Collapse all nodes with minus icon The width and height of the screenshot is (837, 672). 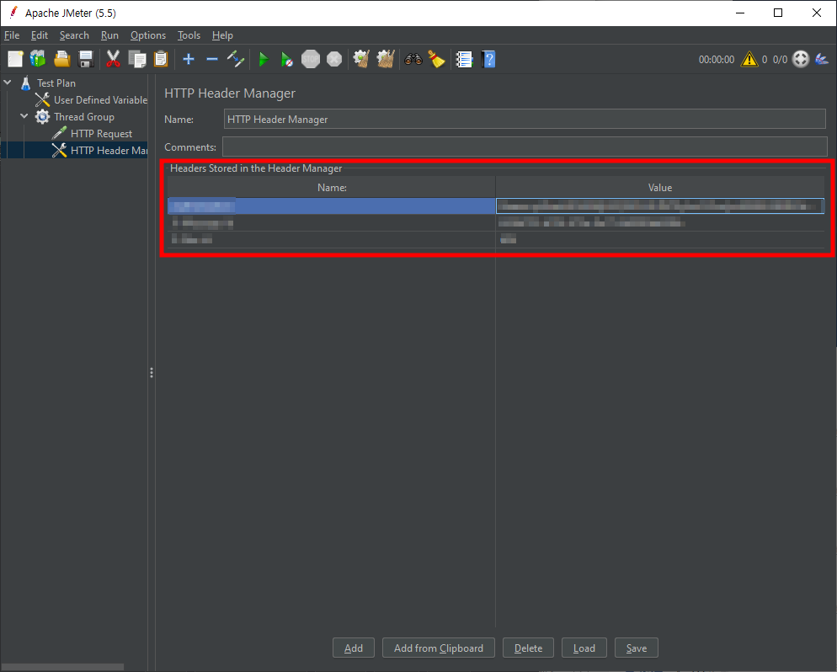tap(212, 59)
